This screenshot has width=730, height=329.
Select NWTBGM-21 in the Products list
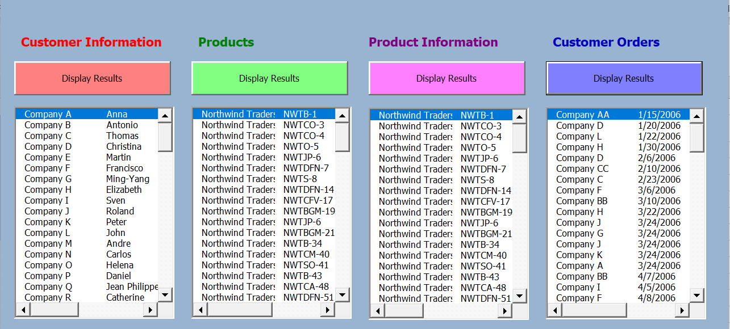pyautogui.click(x=265, y=233)
